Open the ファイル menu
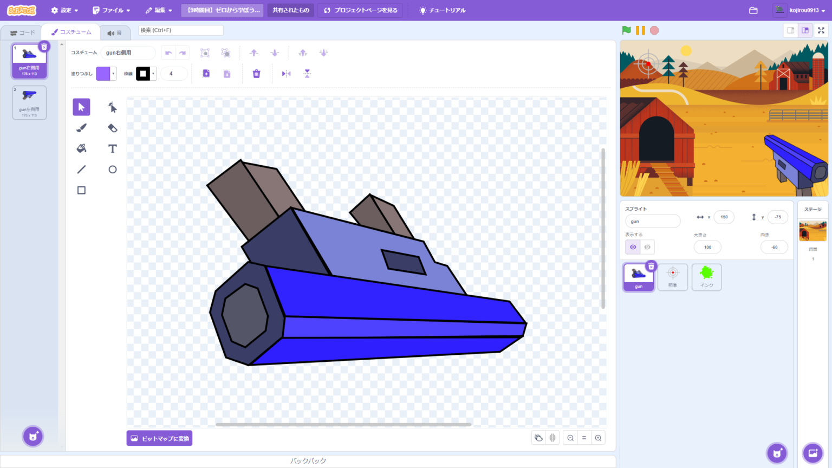 pos(111,10)
